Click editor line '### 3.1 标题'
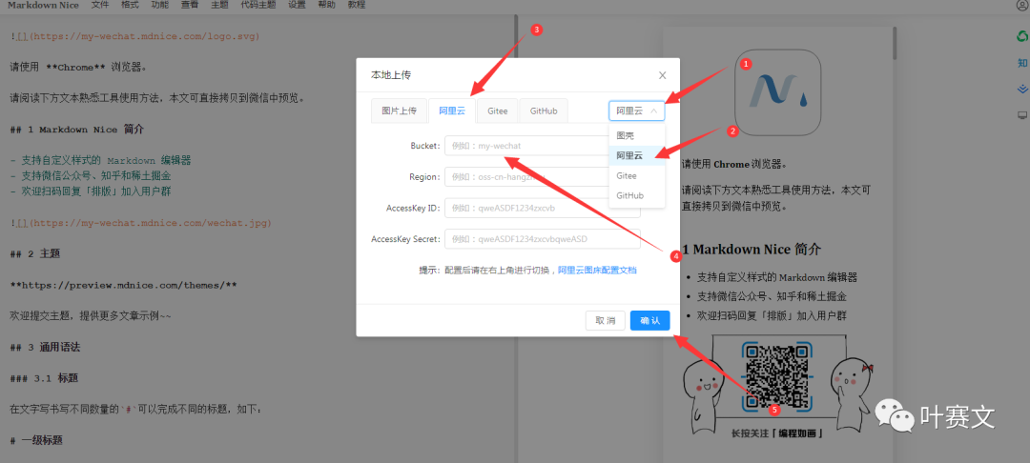Image resolution: width=1030 pixels, height=463 pixels. click(45, 378)
